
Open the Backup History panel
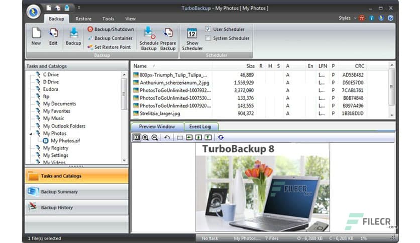click(76, 207)
